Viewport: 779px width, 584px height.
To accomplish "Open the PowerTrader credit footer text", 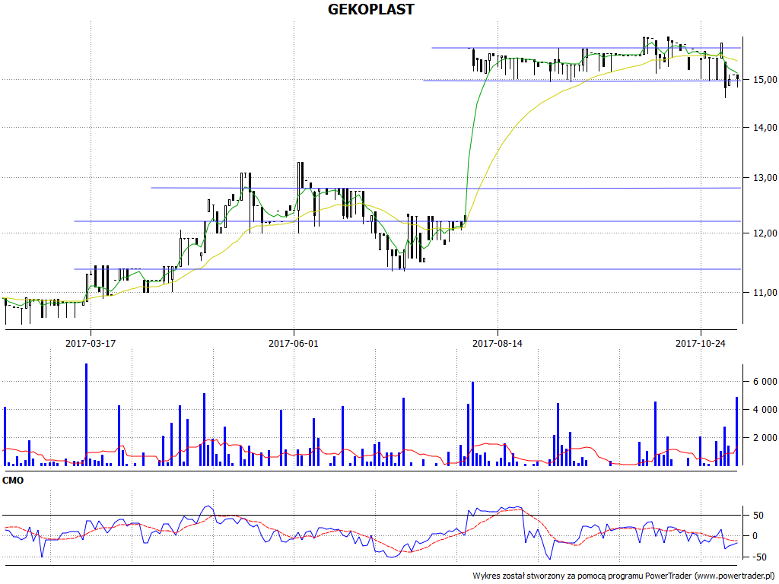I will pyautogui.click(x=623, y=576).
